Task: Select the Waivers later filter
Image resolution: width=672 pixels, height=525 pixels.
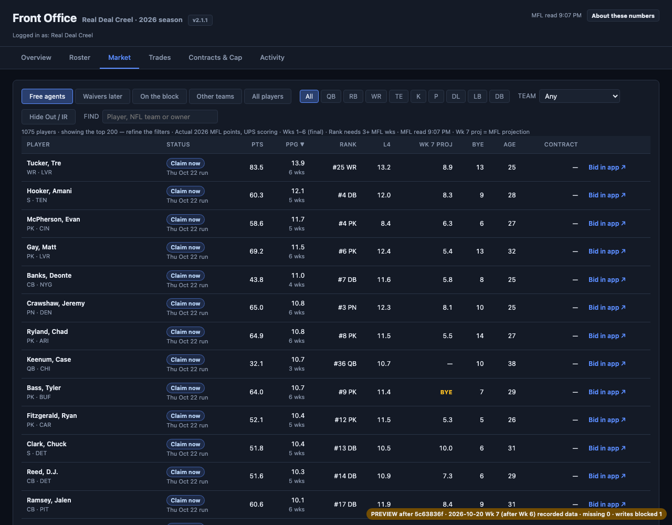Action: (102, 97)
